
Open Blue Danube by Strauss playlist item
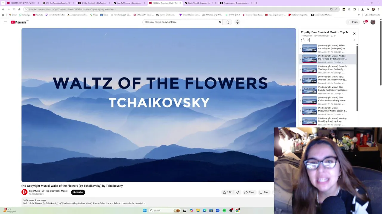coord(327,90)
